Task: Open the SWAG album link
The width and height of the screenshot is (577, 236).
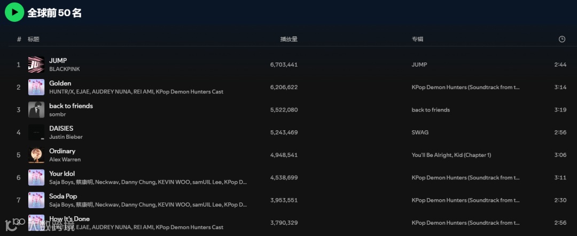Action: pyautogui.click(x=420, y=132)
